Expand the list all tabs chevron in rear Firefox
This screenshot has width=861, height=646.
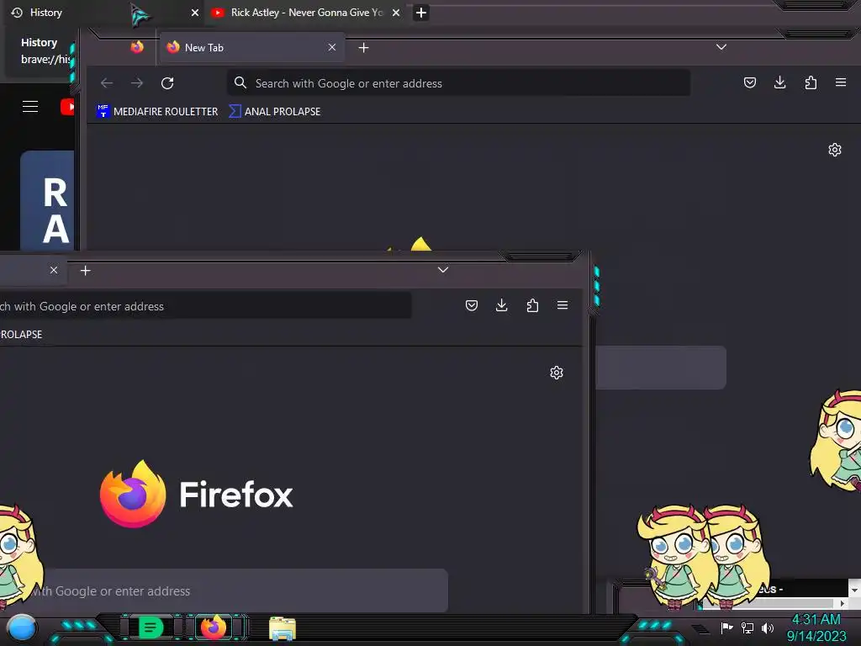tap(721, 47)
